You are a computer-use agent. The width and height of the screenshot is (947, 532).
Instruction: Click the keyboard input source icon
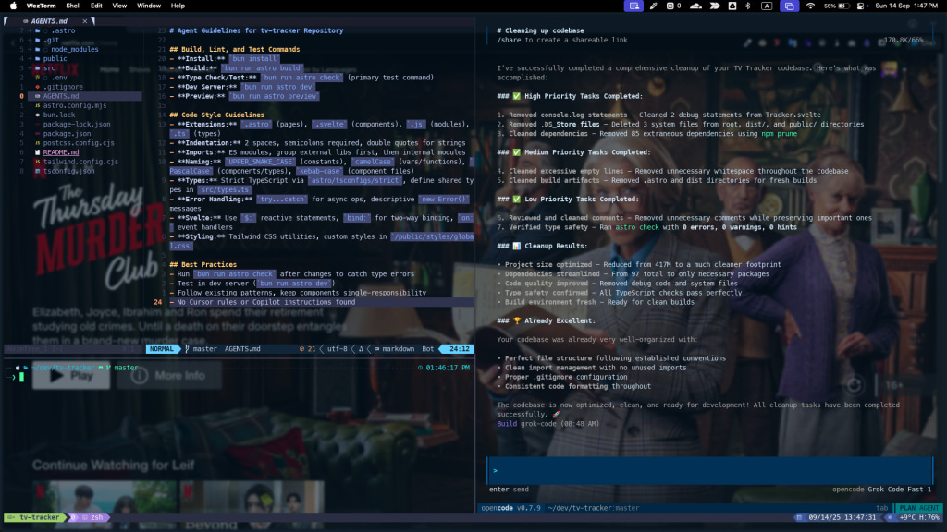point(767,6)
